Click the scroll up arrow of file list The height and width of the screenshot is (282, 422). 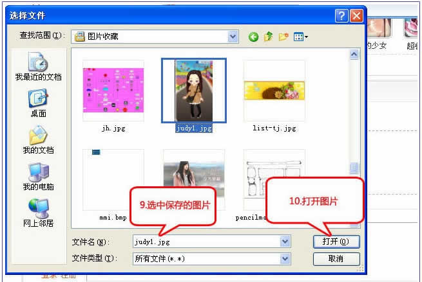pos(354,55)
